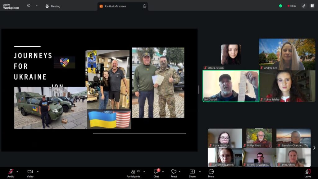Select the Jon Gudorf's screen tab
Image resolution: width=318 pixels, height=179 pixels.
click(115, 6)
